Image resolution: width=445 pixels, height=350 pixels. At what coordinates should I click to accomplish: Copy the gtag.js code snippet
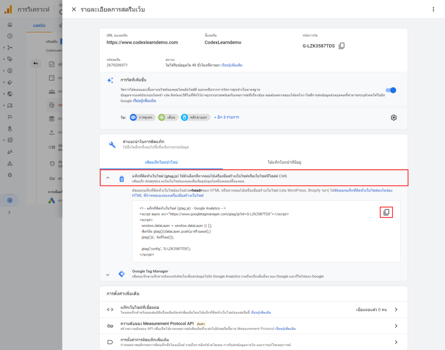(386, 212)
